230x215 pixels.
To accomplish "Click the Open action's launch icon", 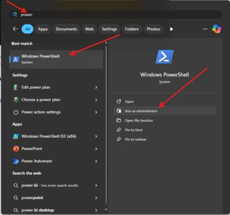I will click(119, 101).
